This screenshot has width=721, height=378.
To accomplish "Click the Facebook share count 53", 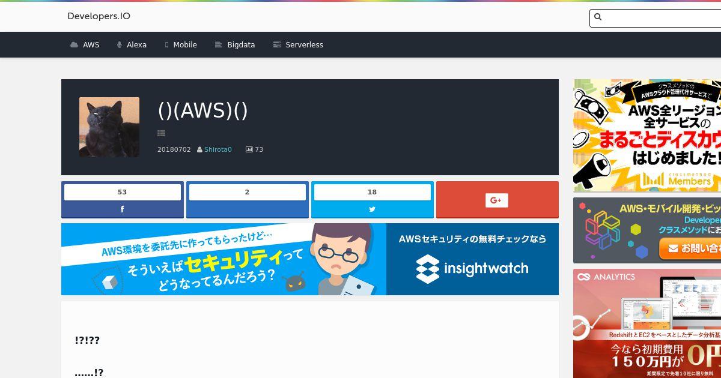I will (123, 192).
